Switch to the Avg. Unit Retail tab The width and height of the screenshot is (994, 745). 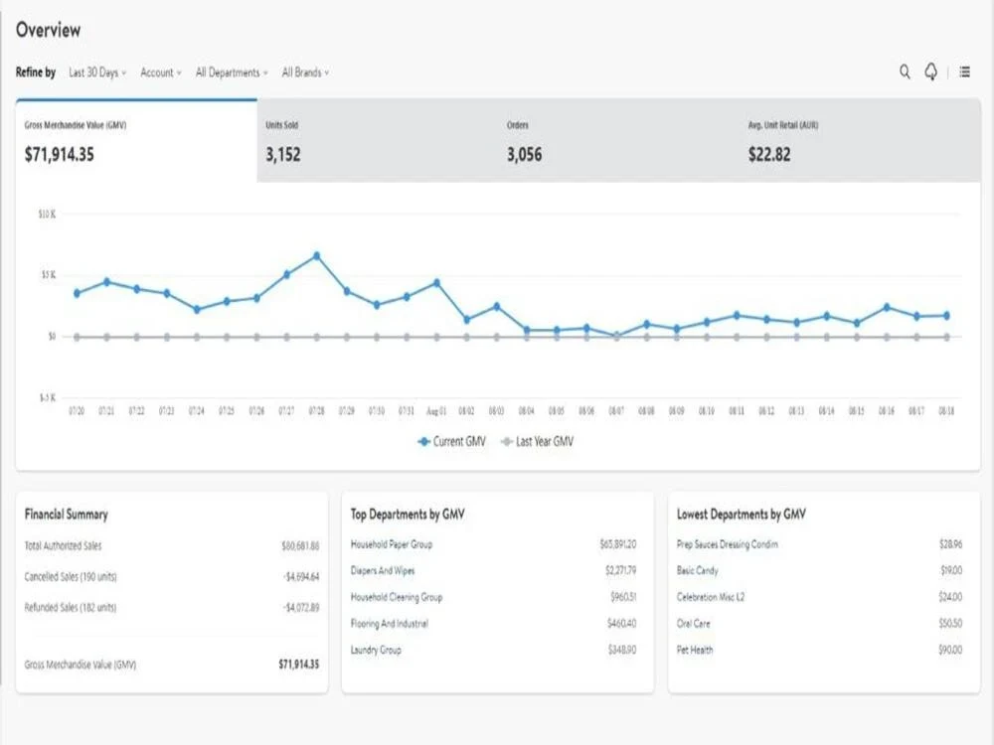coord(860,141)
